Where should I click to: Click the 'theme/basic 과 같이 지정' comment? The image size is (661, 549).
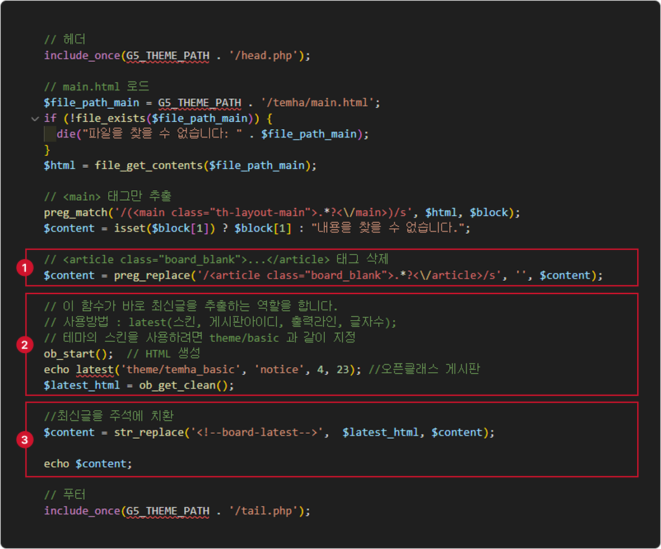pyautogui.click(x=200, y=338)
